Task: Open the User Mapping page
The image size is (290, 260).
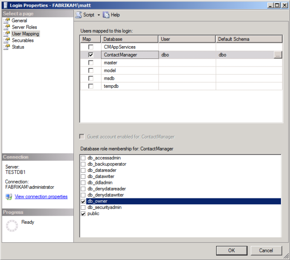Action: click(25, 34)
